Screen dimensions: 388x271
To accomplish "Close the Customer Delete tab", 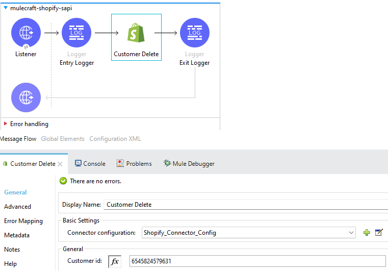I will tap(60, 164).
